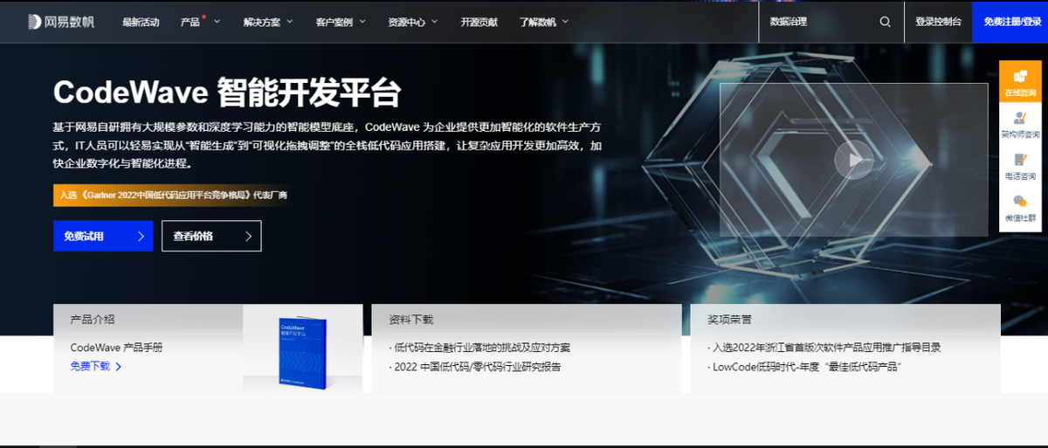Play the CodeWave intro video

[x=853, y=160]
